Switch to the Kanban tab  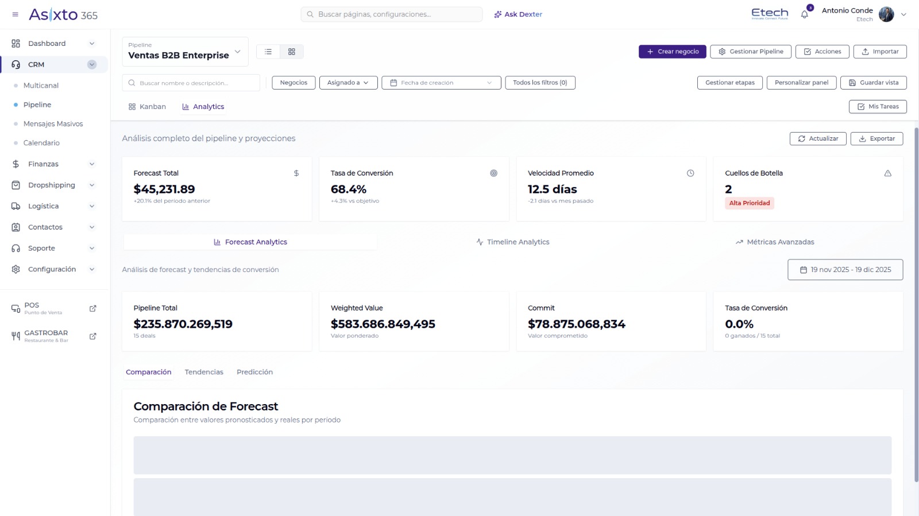pos(148,107)
